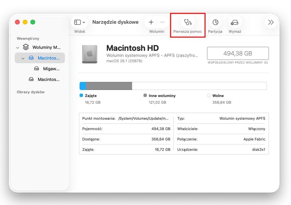
Task: Click the 356,64 GB free legend value
Action: (x=222, y=102)
